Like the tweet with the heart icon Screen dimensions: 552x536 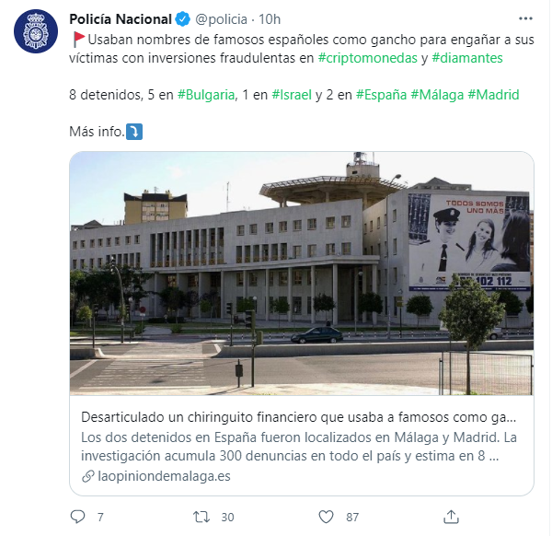point(326,517)
